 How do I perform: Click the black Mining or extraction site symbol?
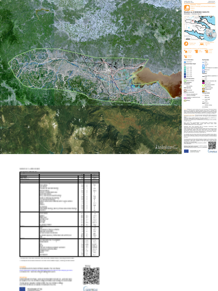(x=203, y=81)
